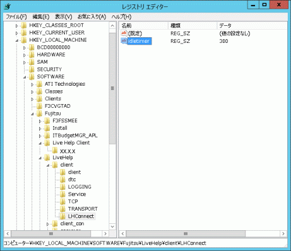Select the (既定) value name
This screenshot has height=251, width=291.
tap(135, 33)
